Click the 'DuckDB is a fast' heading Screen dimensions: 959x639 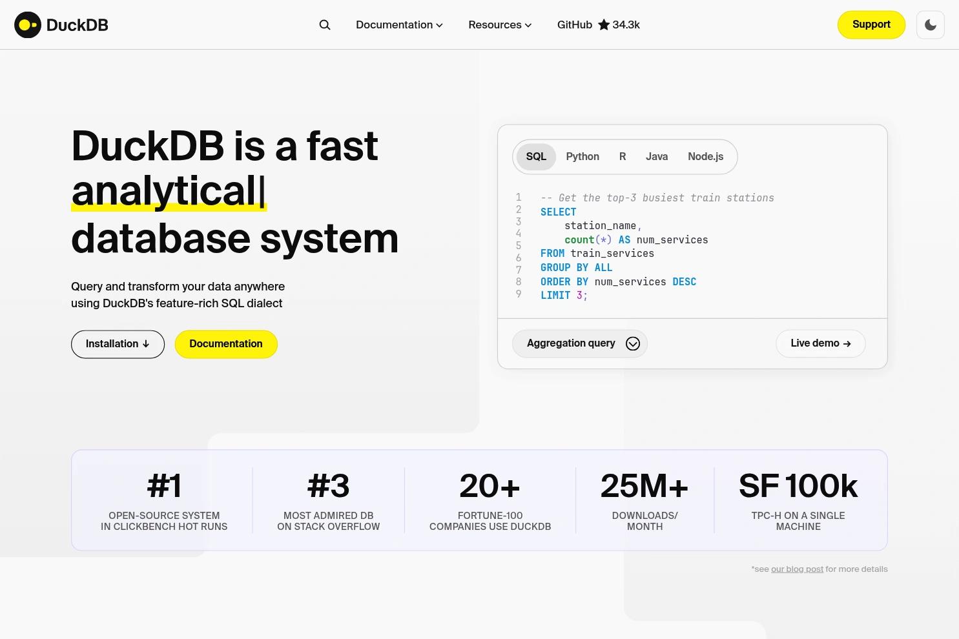point(225,146)
